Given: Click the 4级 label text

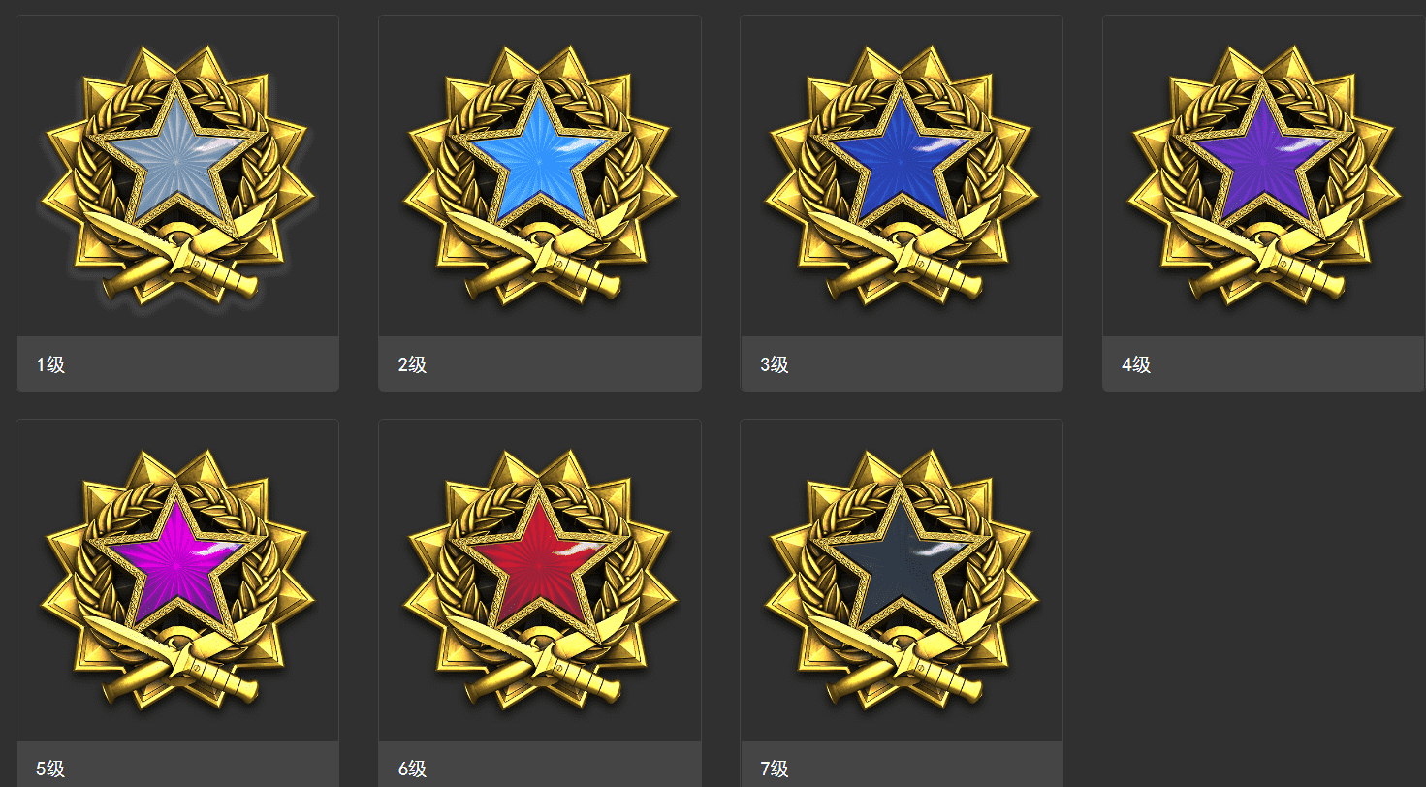Looking at the screenshot, I should point(1136,365).
